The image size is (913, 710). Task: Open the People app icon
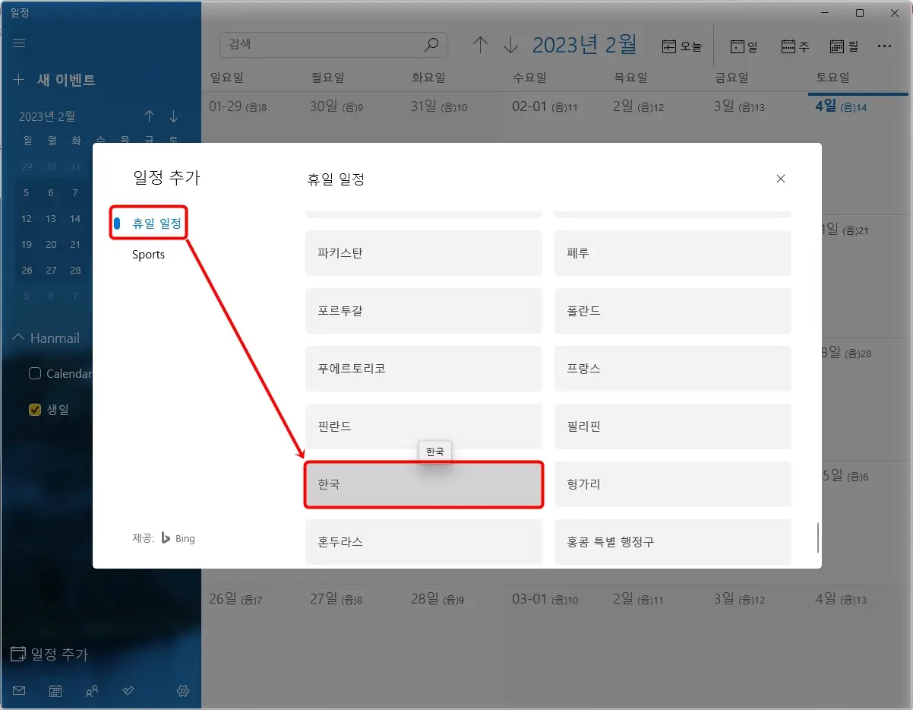(91, 691)
